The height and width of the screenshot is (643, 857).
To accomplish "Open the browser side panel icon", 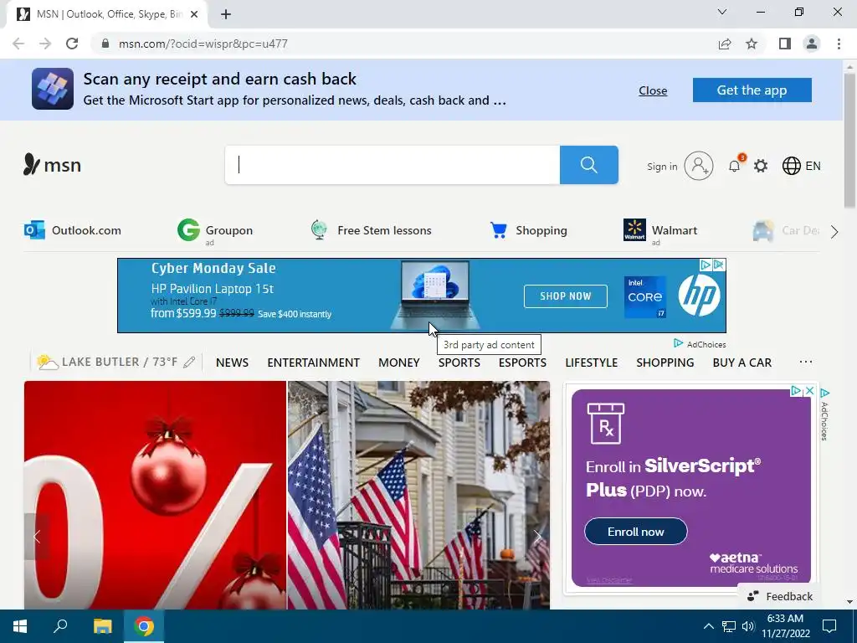I will tap(785, 44).
